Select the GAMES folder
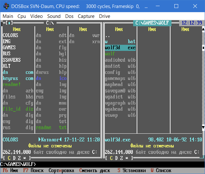The image size is (205, 174). (18, 48)
